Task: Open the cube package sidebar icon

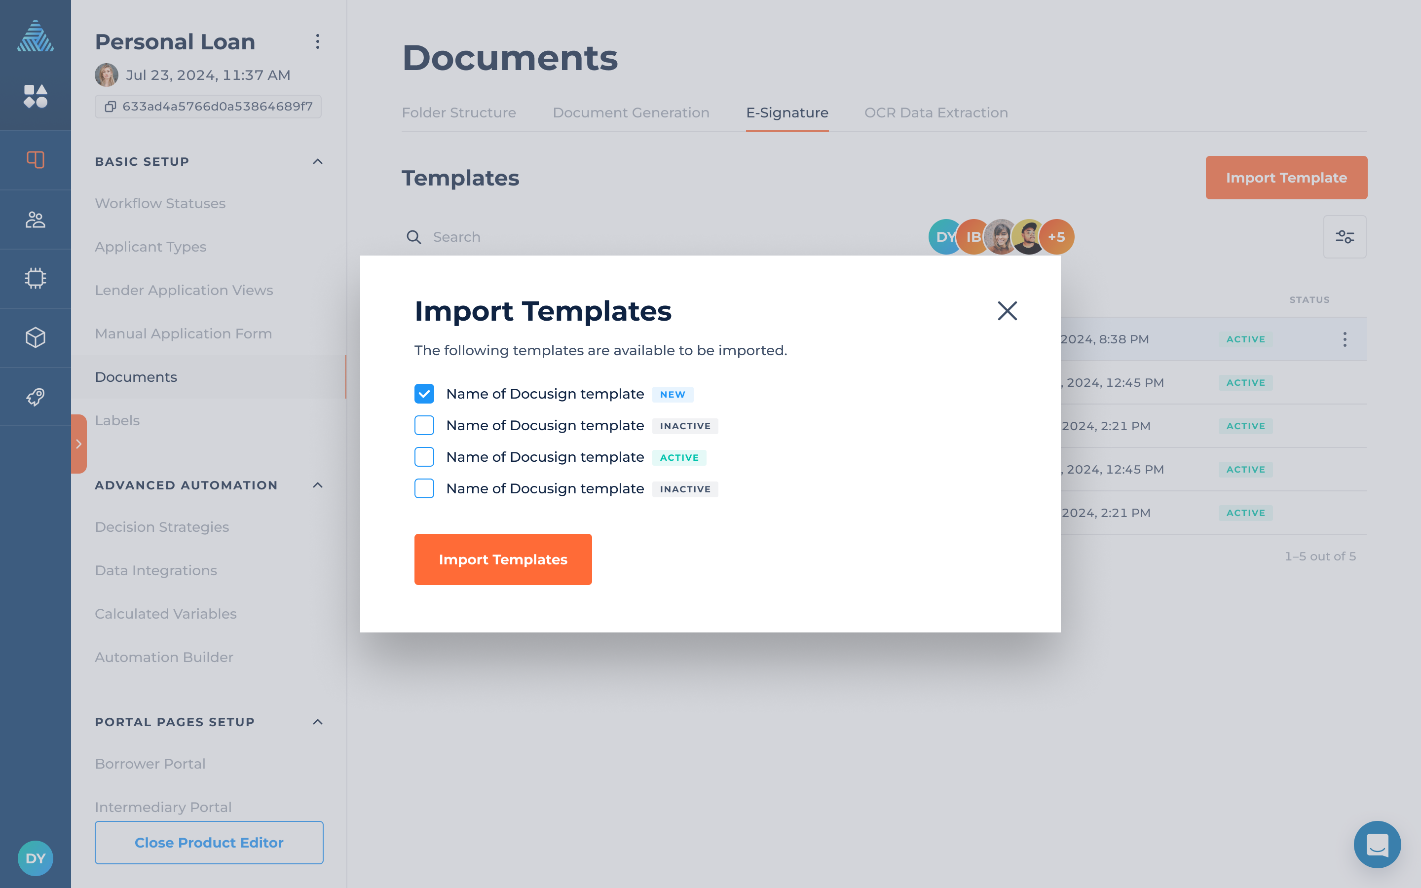Action: [x=35, y=338]
